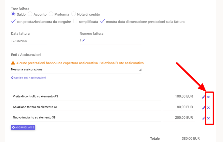Screen dimensions: 223x142
Task: Edit invoice number with the pencil icon
Action: click(x=84, y=40)
